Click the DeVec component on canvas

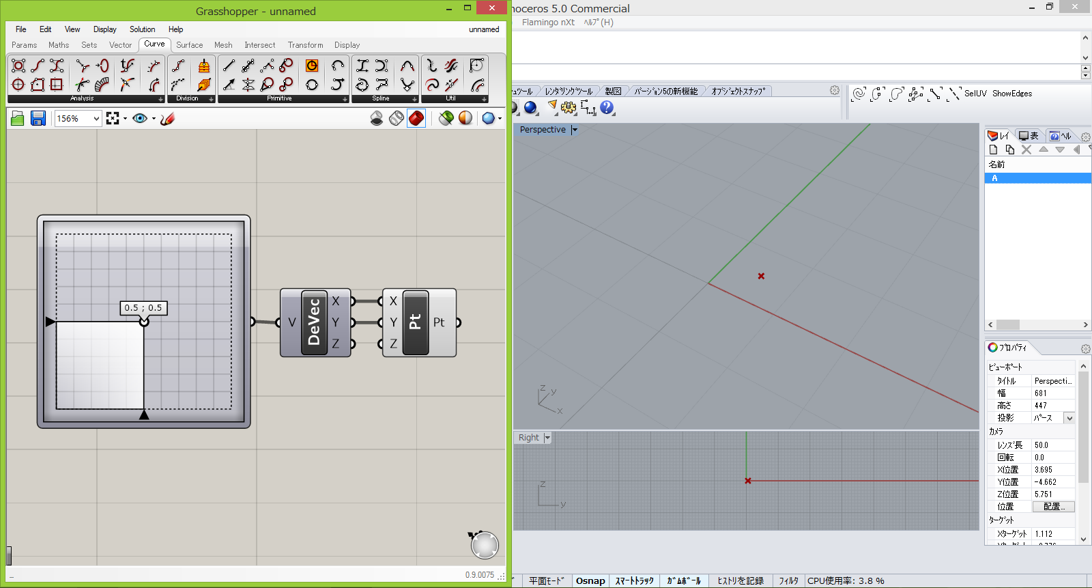313,322
